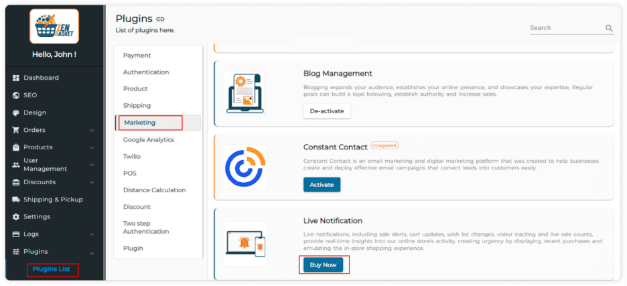The width and height of the screenshot is (627, 286).
Task: Click the ZenBasket logo
Action: 54,26
